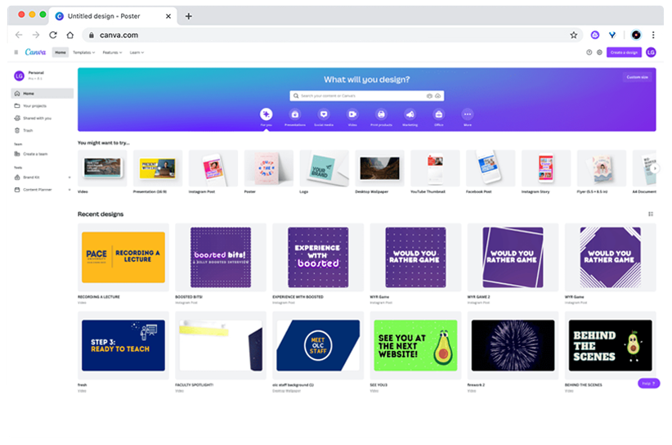672x445 pixels.
Task: Go to browser home page icon
Action: pyautogui.click(x=69, y=35)
